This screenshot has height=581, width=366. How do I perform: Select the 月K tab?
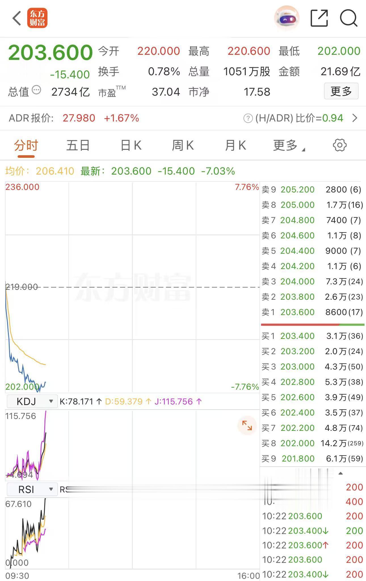coord(235,145)
